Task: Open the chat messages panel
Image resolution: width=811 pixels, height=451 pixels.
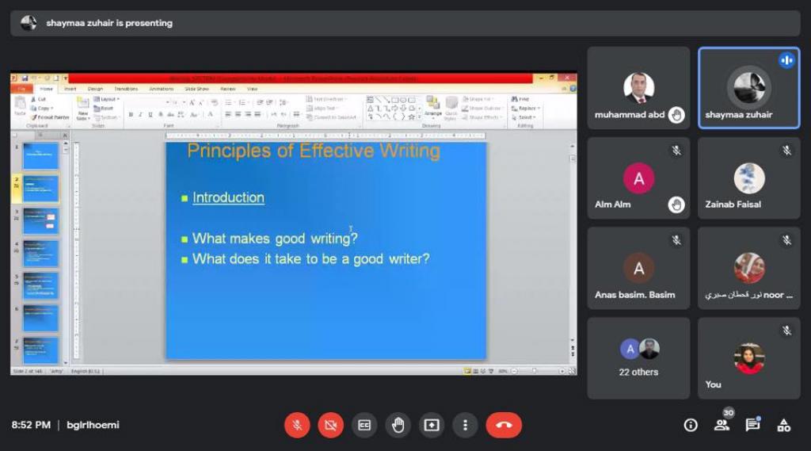Action: click(x=752, y=426)
